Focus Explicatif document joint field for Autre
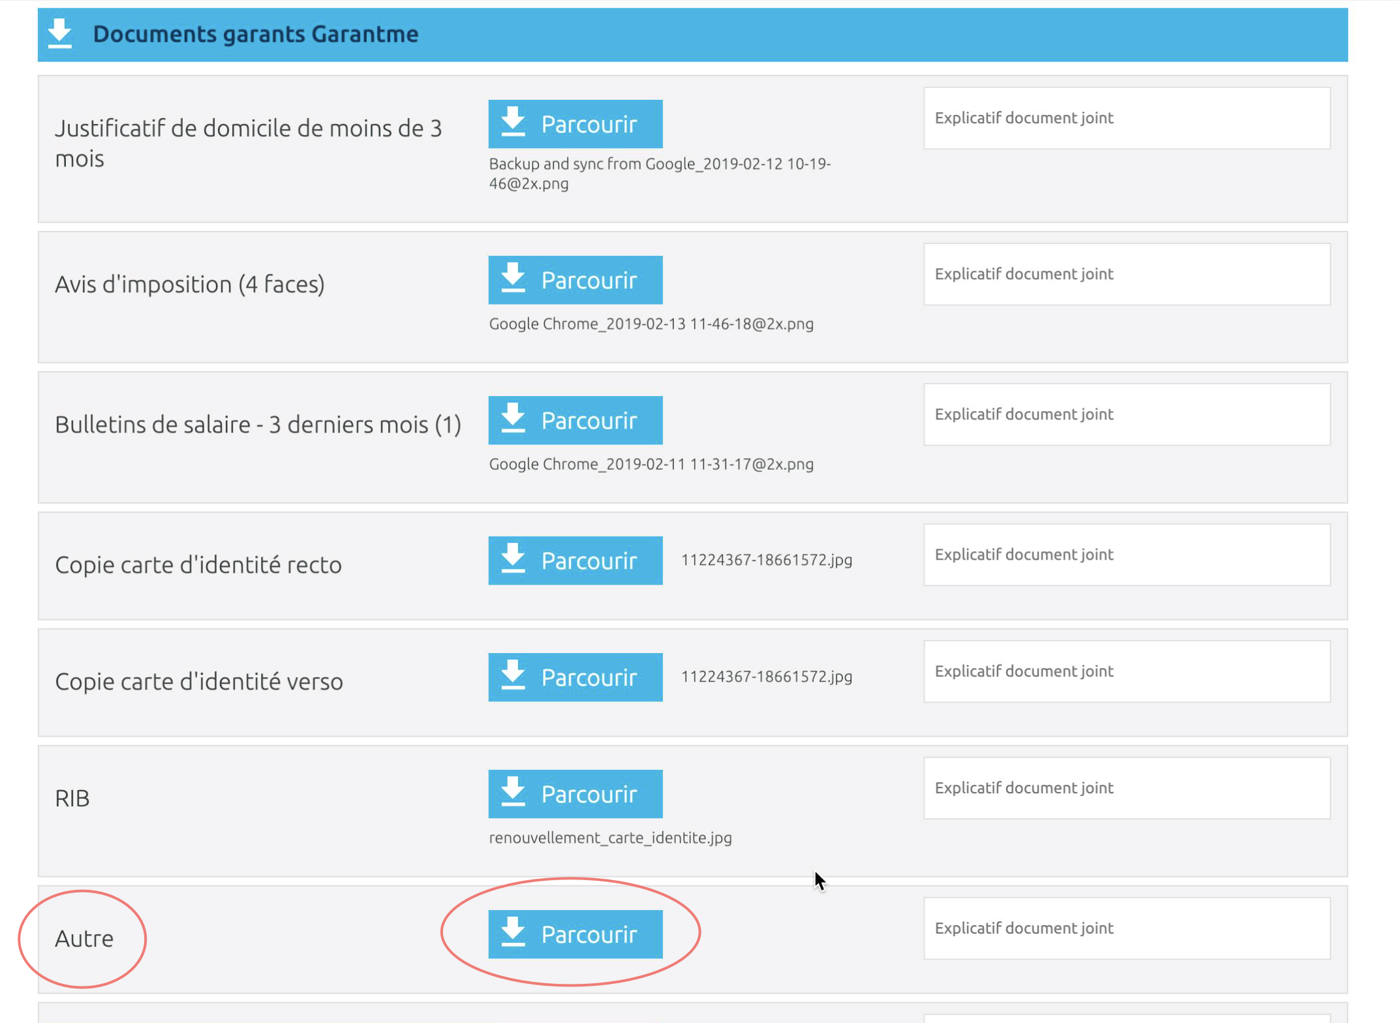Viewport: 1399px width, 1023px height. point(1127,928)
